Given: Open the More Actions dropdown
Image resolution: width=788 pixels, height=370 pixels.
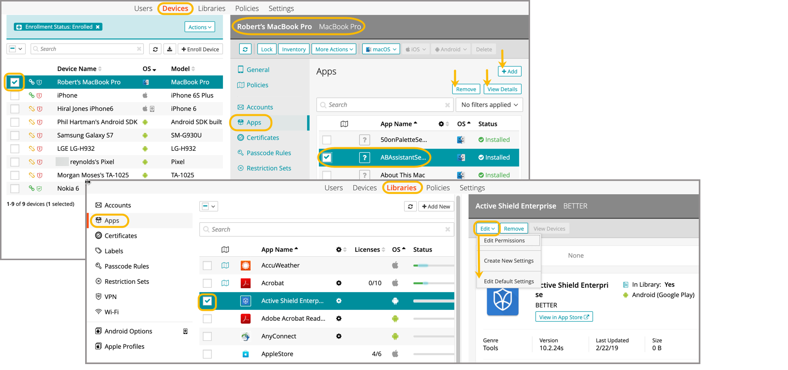Looking at the screenshot, I should tap(334, 49).
